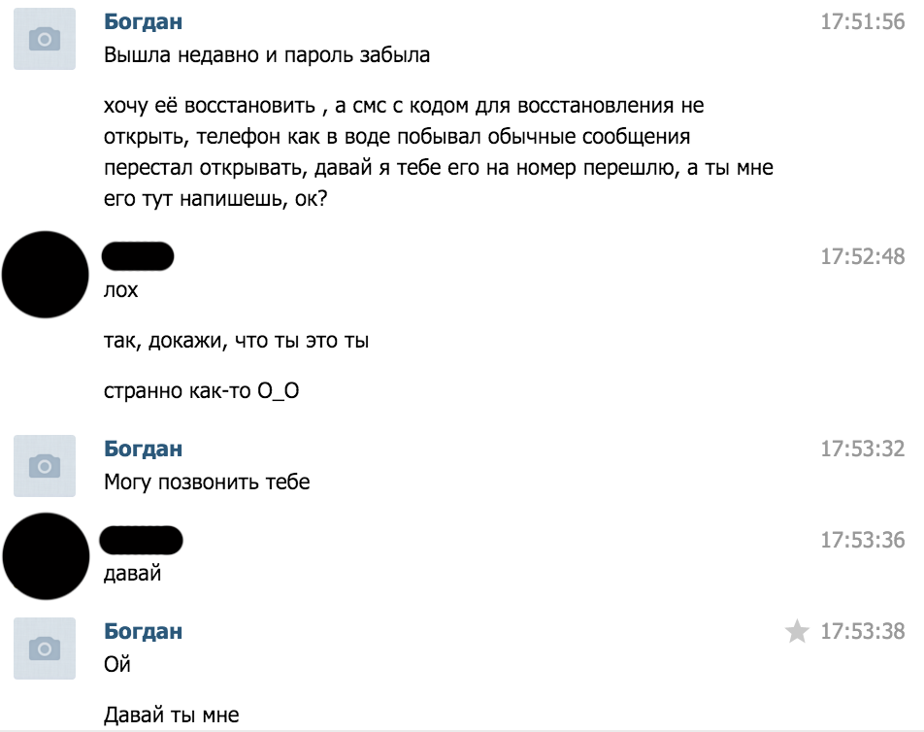Click the Богдан name above "Могу позвонить тебе"
This screenshot has height=732, width=924.
pyautogui.click(x=143, y=449)
